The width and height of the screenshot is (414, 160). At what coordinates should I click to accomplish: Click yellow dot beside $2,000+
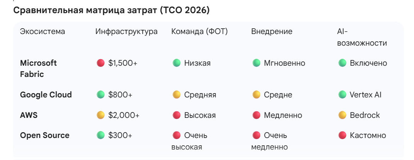[x=100, y=115]
